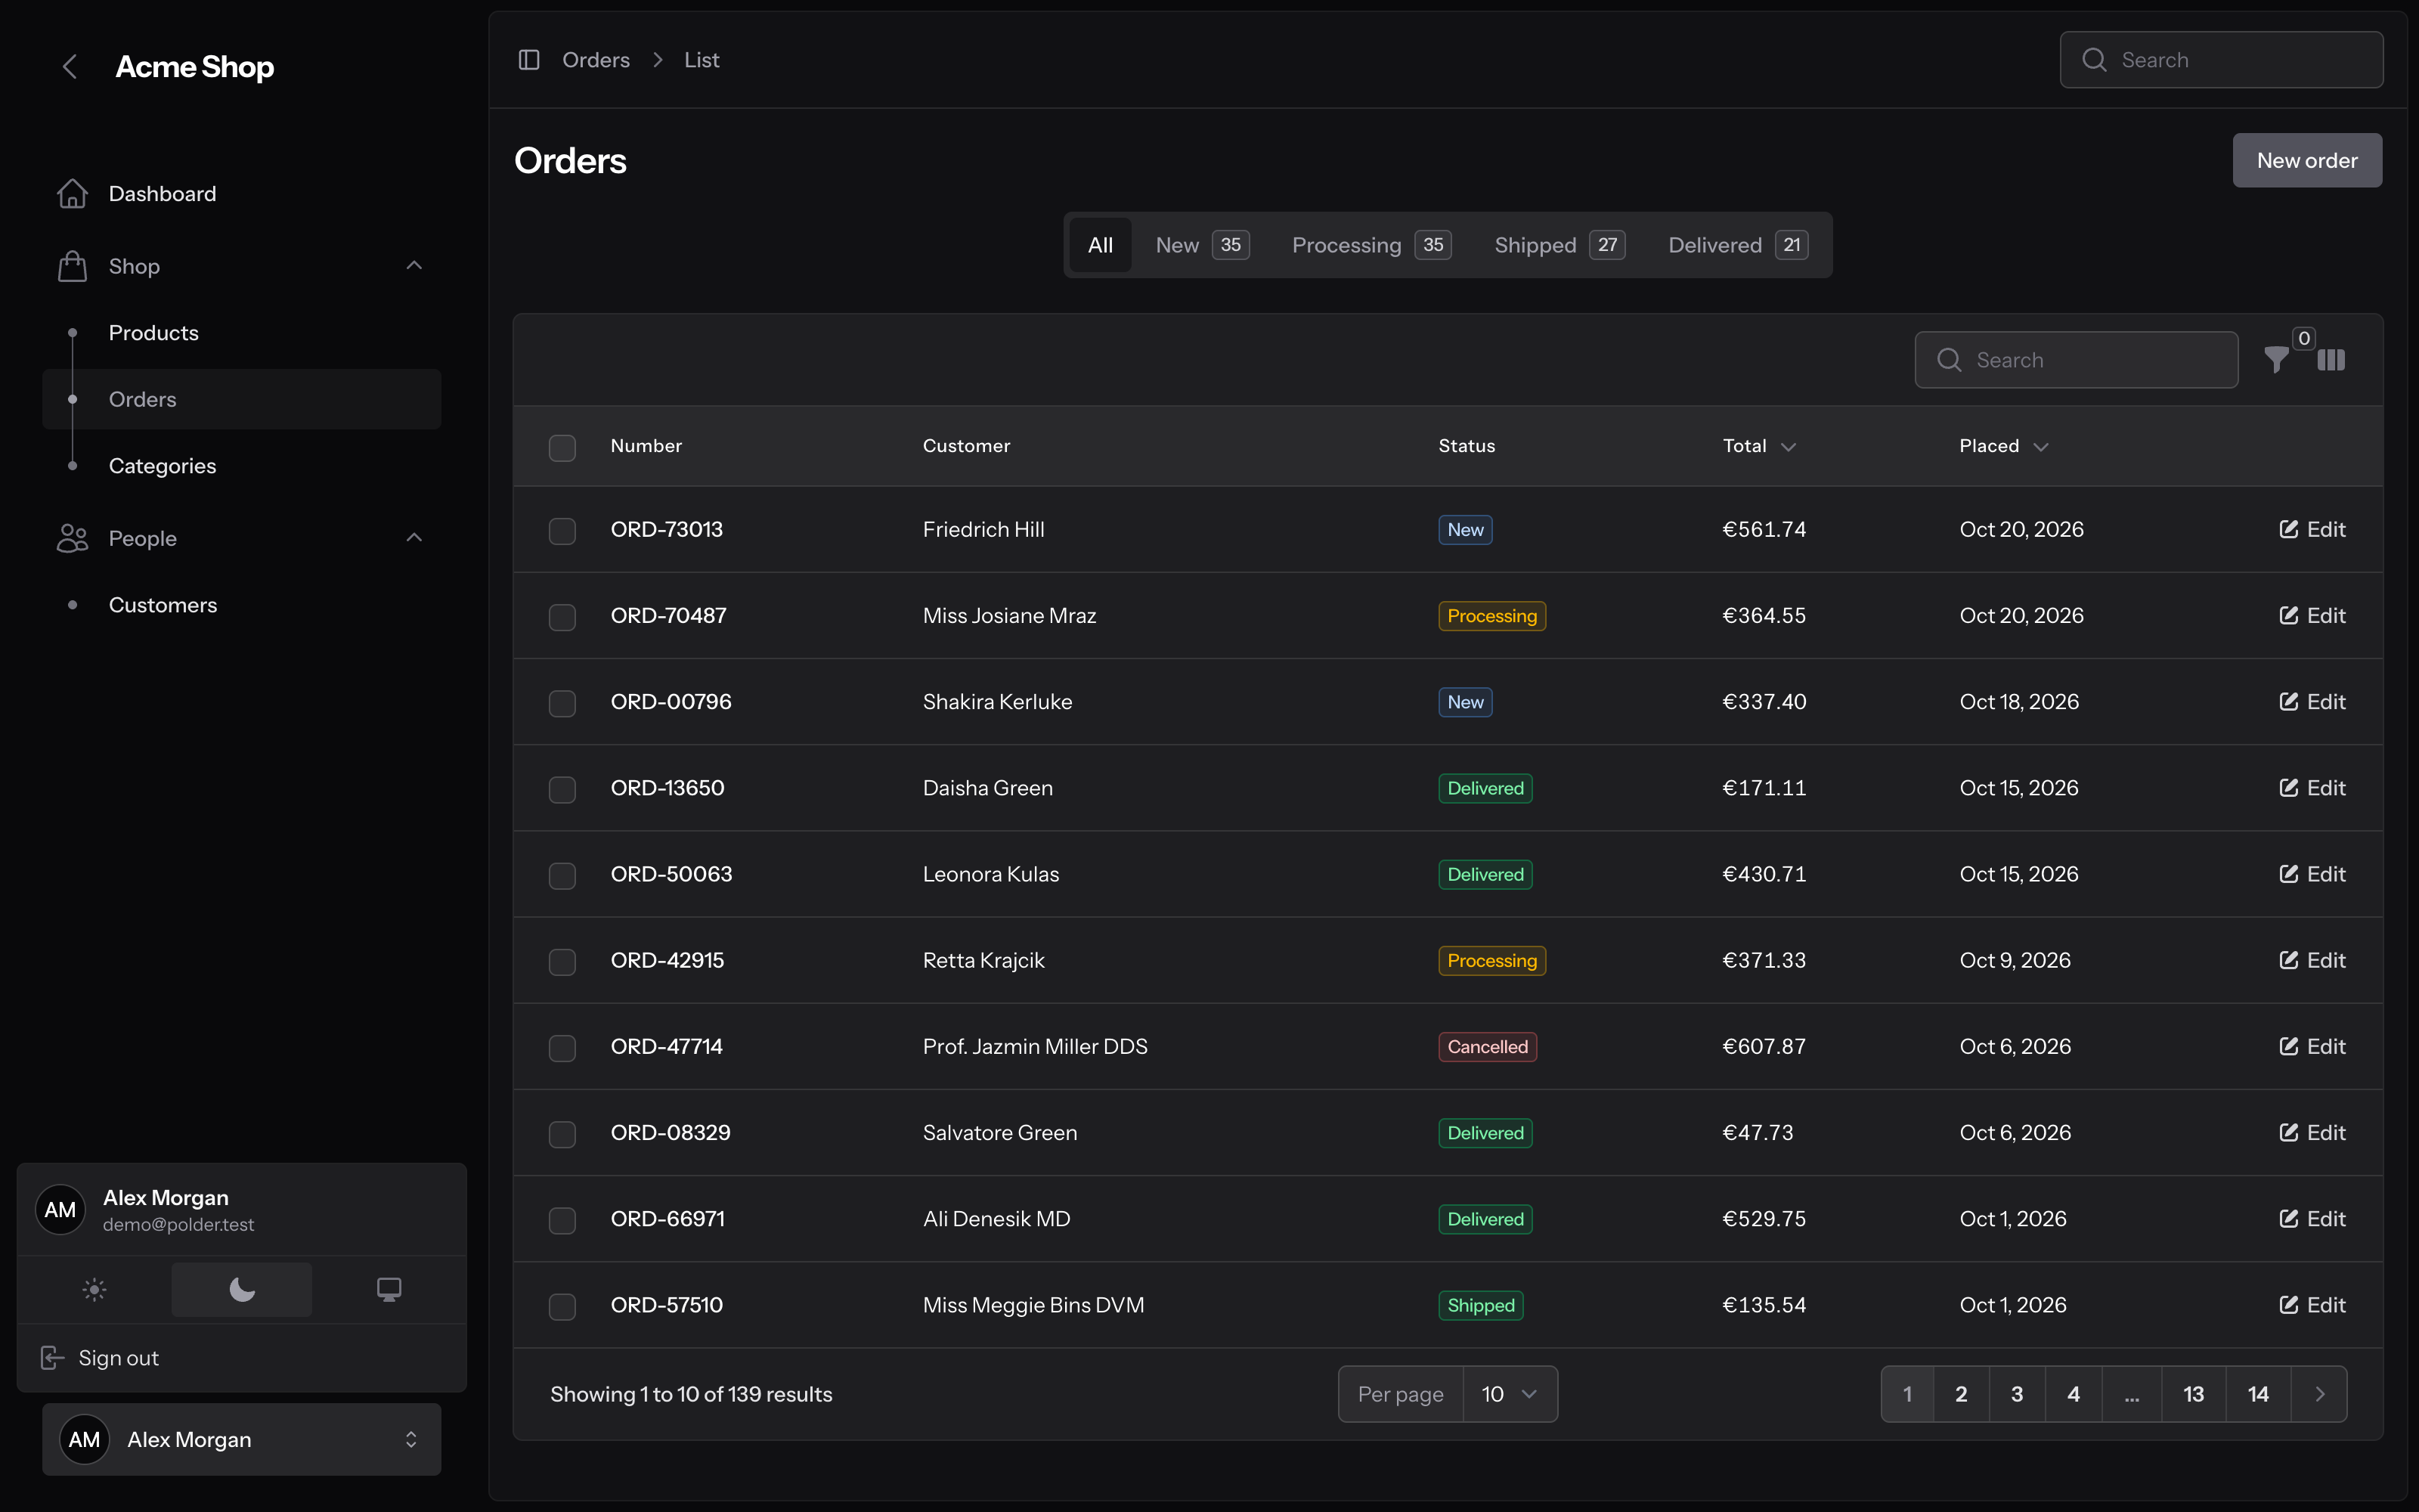This screenshot has width=2419, height=1512.
Task: Switch to the Shipped tab
Action: pyautogui.click(x=1559, y=245)
